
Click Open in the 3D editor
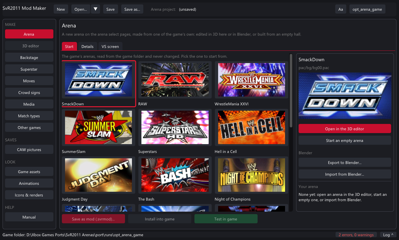pyautogui.click(x=345, y=129)
